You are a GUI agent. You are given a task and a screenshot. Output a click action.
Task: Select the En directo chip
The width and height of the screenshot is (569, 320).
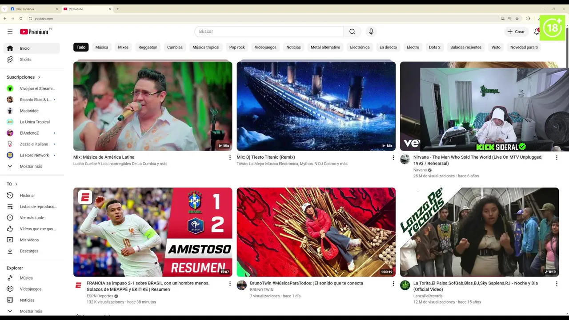[x=388, y=47]
